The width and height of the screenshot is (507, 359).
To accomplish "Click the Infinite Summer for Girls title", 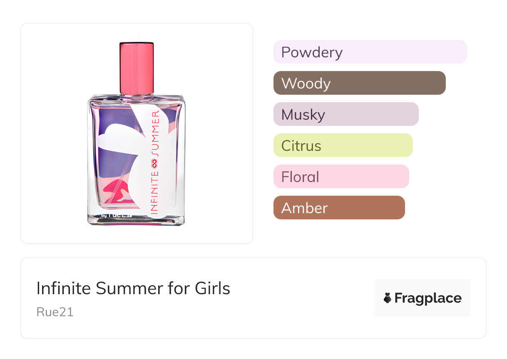I will coord(133,288).
